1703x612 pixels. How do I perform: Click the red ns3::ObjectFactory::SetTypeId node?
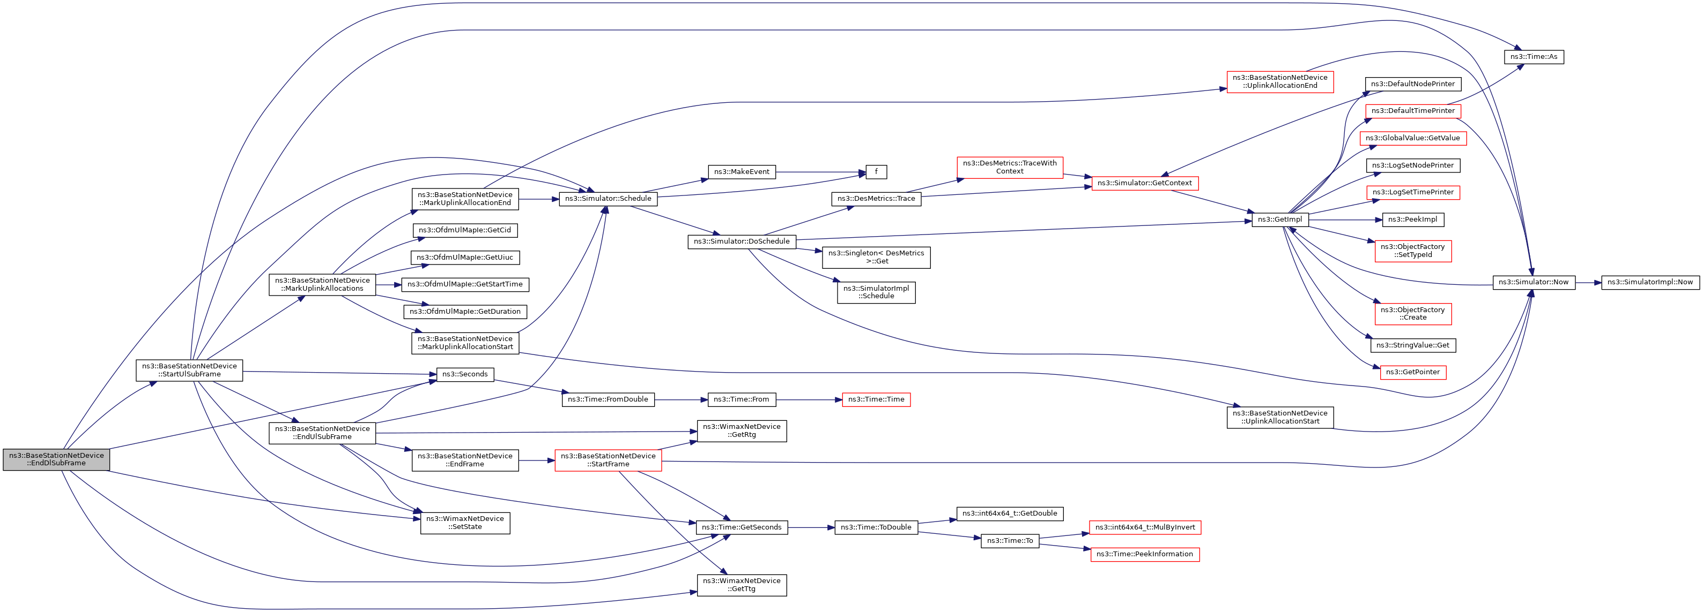[x=1413, y=252]
